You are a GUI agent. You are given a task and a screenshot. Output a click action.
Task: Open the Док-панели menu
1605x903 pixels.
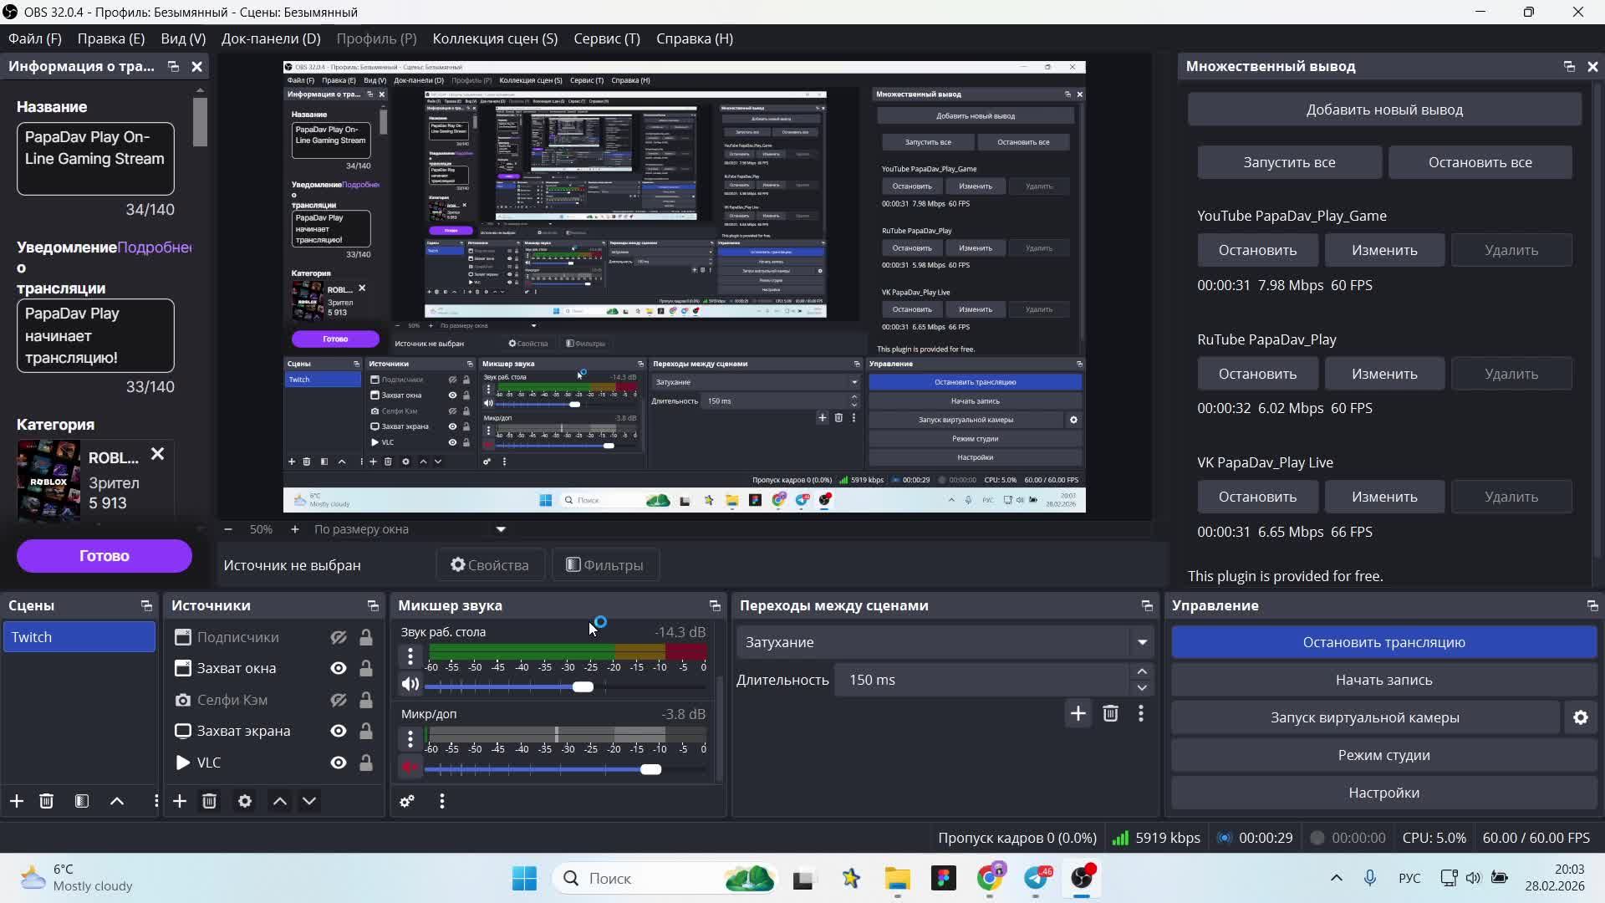coord(270,38)
